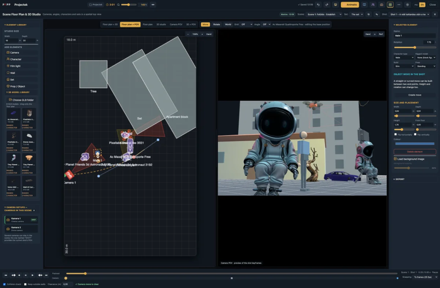Image resolution: width=440 pixels, height=288 pixels.
Task: Click the fit-width button right of 145% zoom
Action: pos(153,5)
